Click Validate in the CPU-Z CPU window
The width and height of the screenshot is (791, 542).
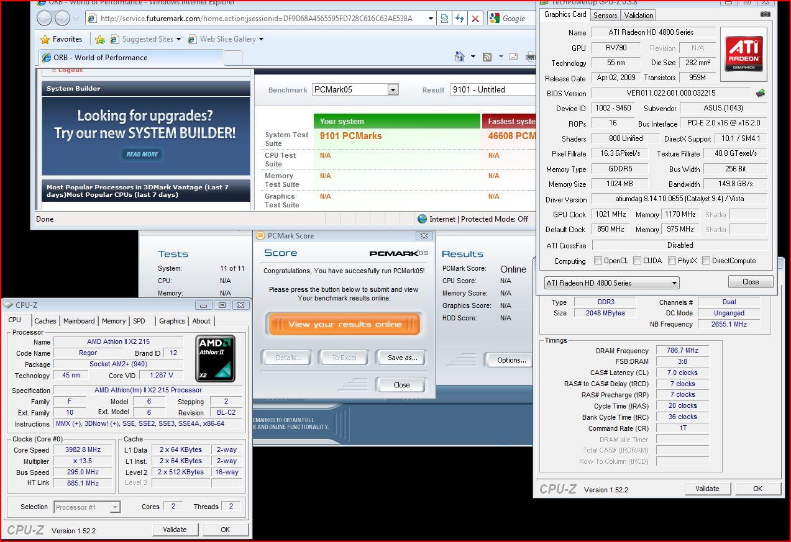coord(175,530)
